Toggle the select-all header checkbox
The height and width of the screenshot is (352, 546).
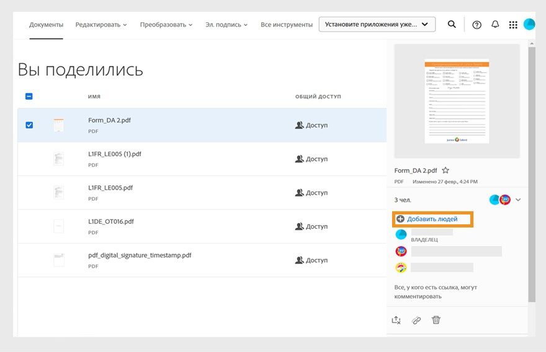(29, 96)
